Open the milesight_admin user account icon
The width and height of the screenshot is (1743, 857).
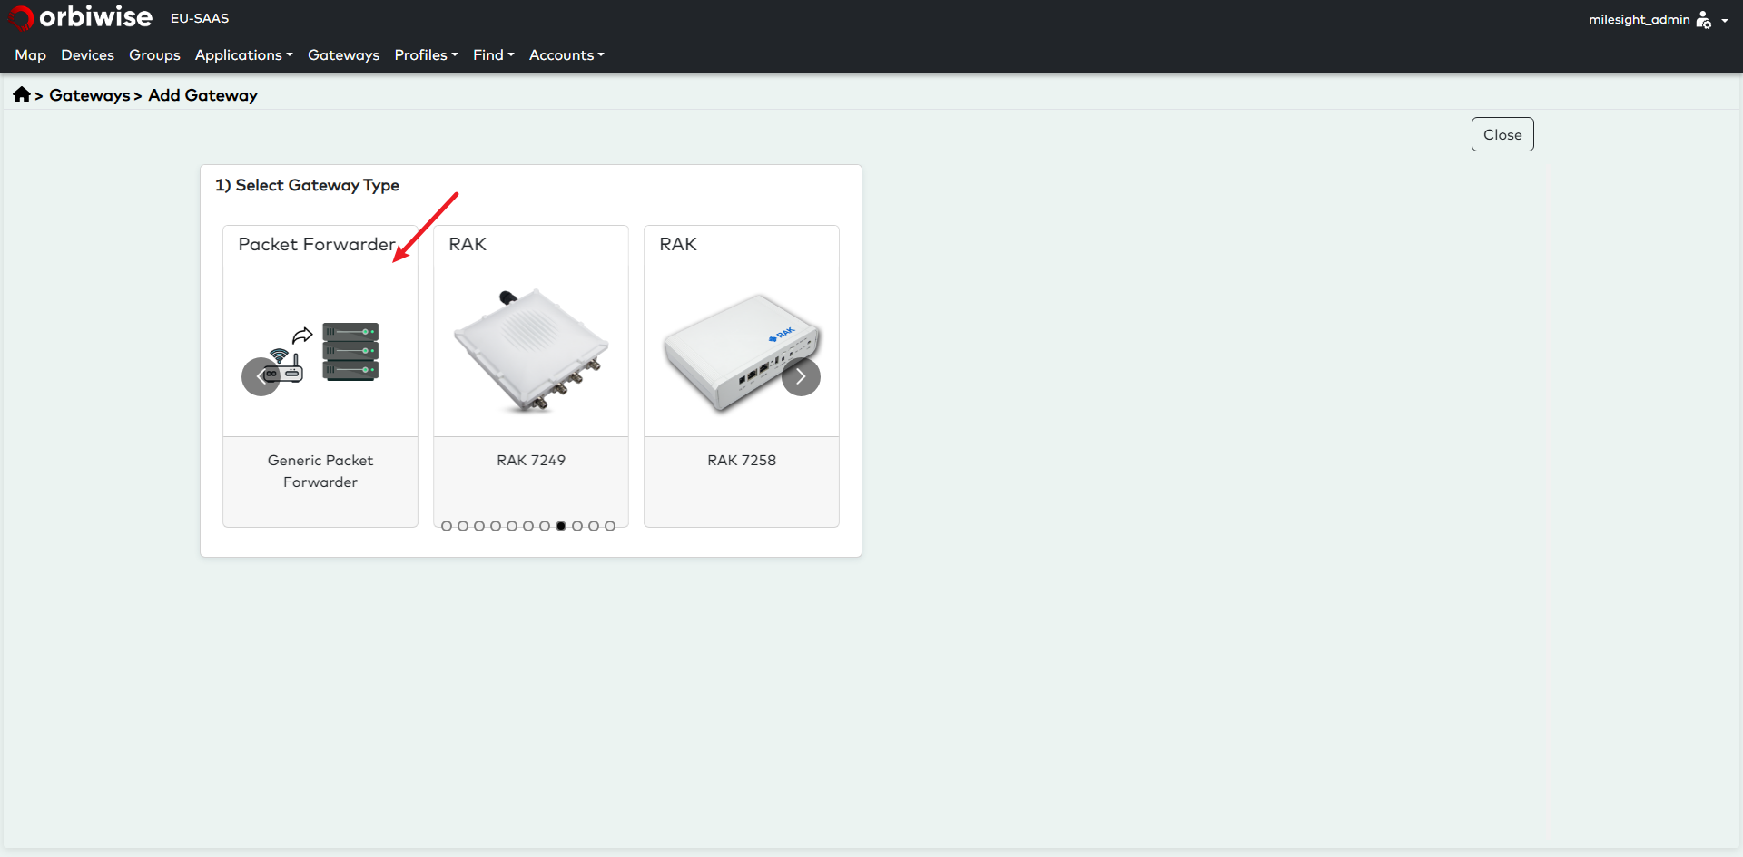point(1703,20)
